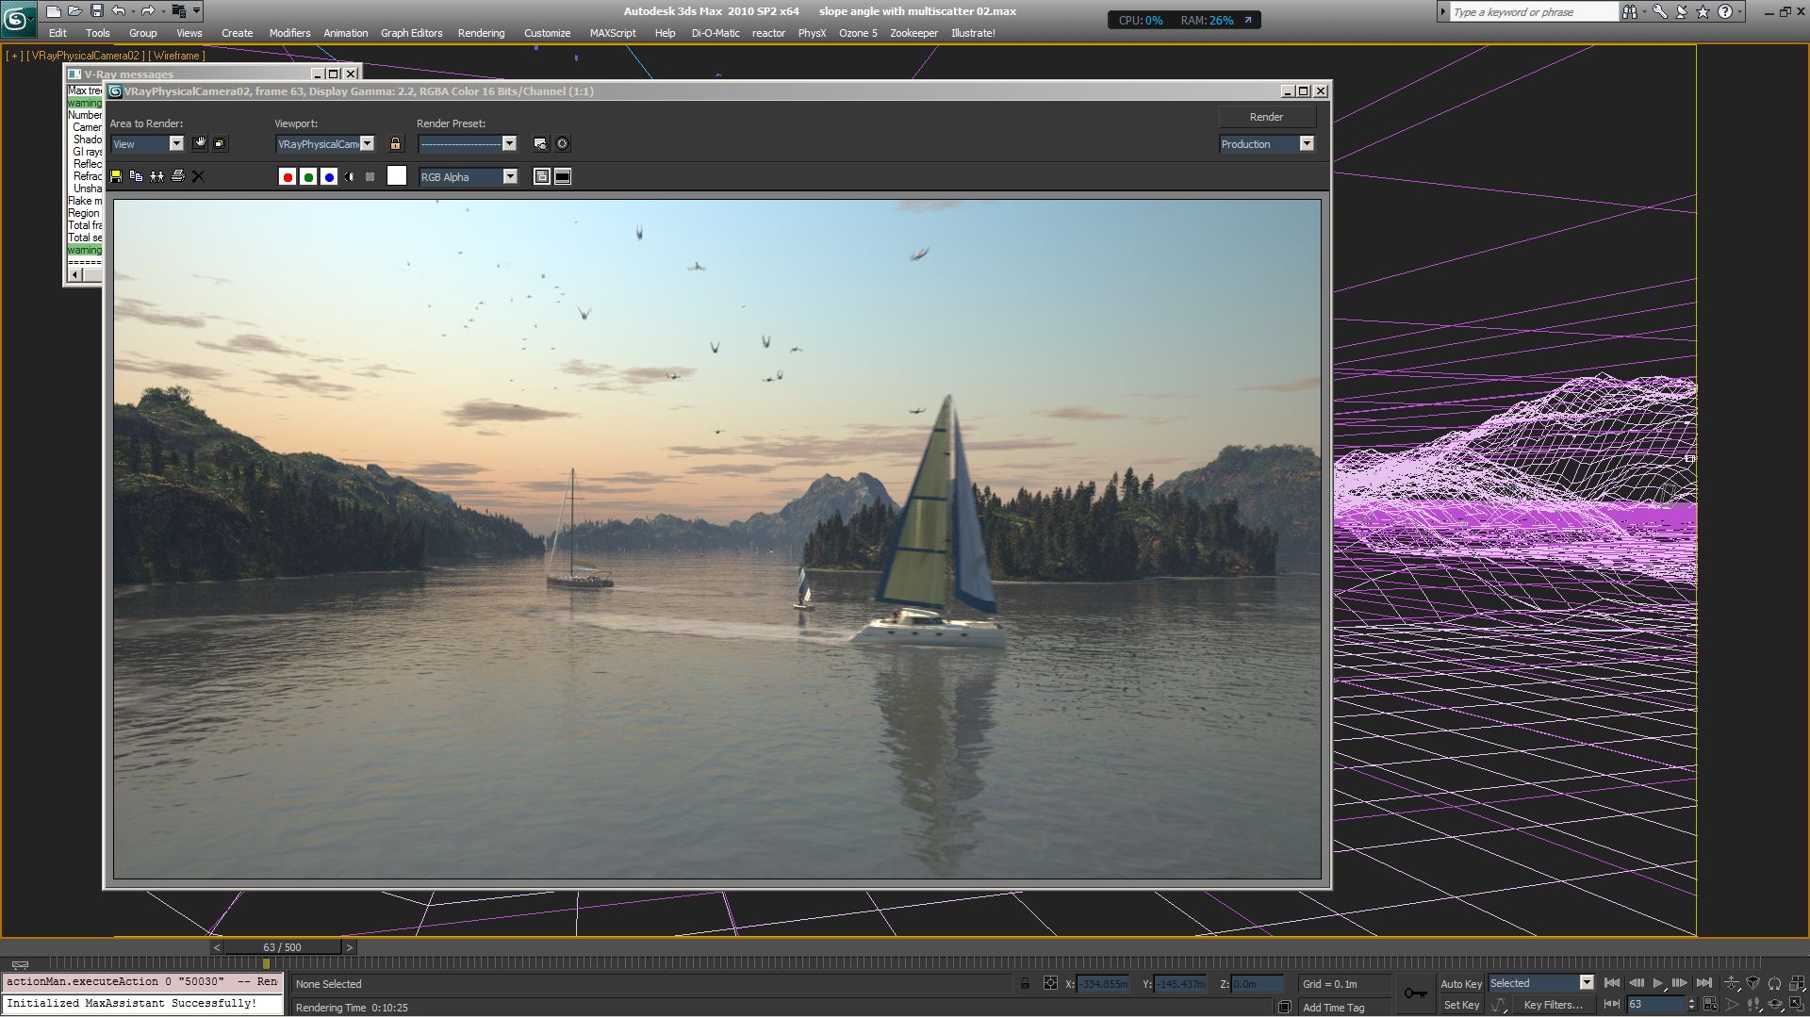Click the Render button
Image resolution: width=1810 pixels, height=1018 pixels.
1266,117
